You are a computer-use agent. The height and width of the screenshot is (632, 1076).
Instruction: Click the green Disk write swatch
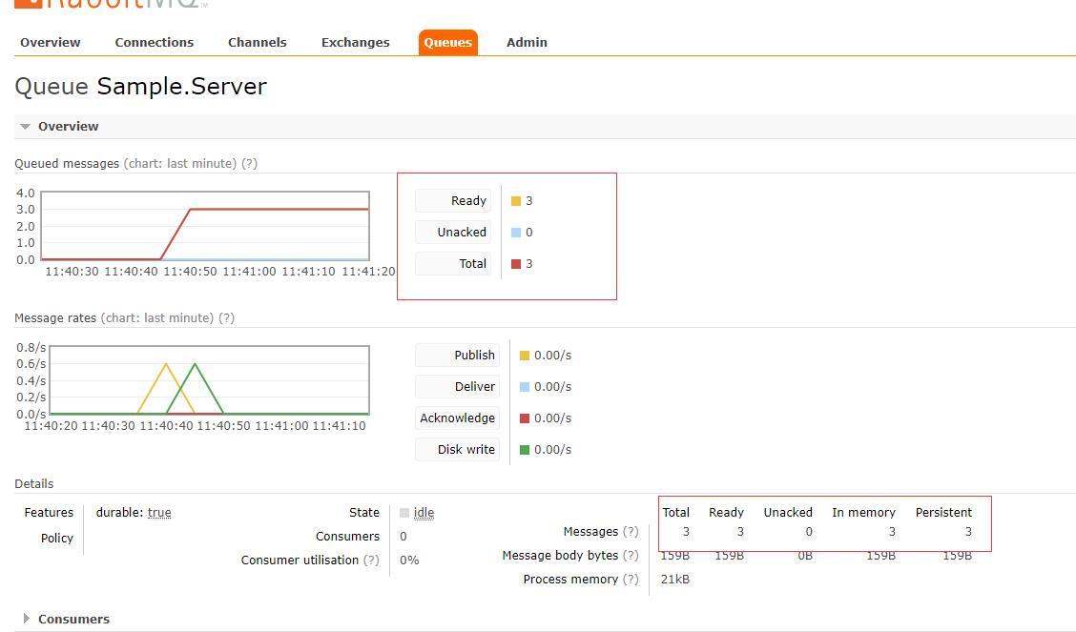pyautogui.click(x=525, y=450)
